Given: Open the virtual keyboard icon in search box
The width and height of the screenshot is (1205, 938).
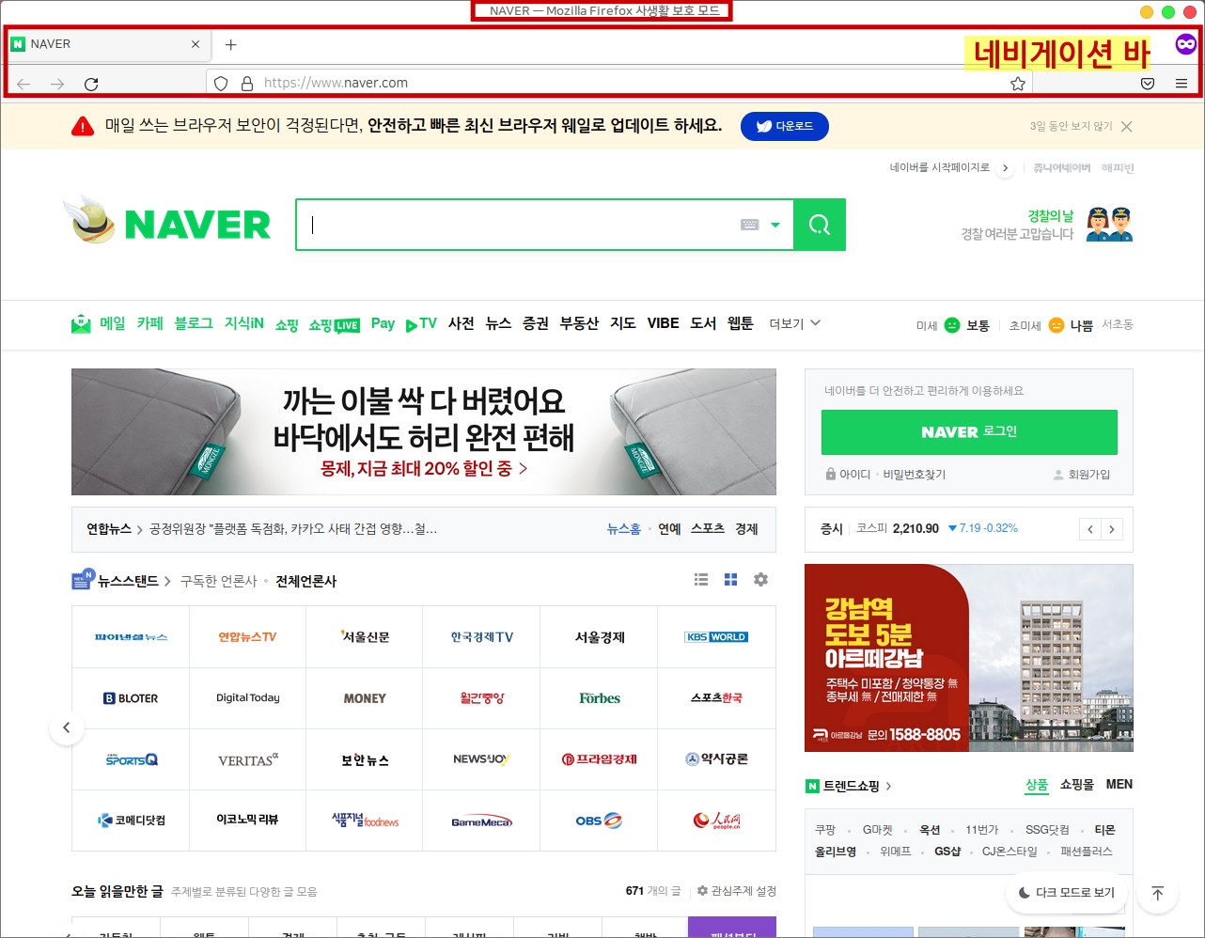Looking at the screenshot, I should coord(749,225).
